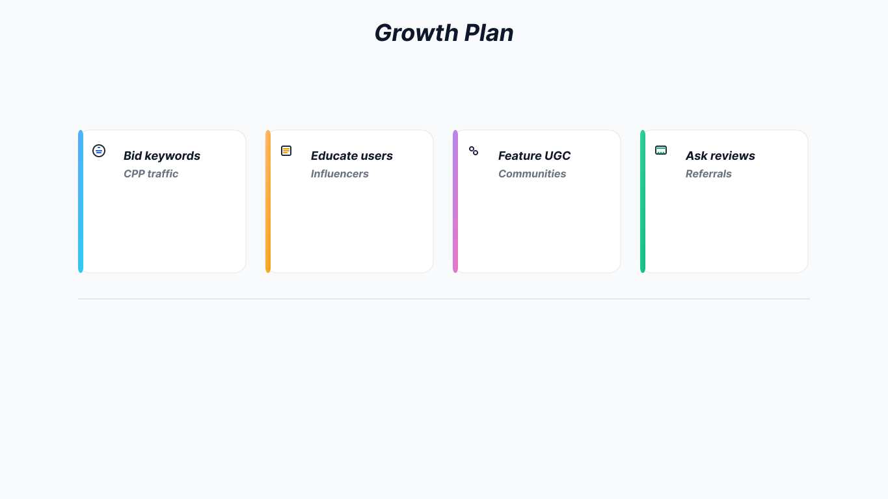Click the green accent bar on Ask reviews card

click(x=642, y=201)
